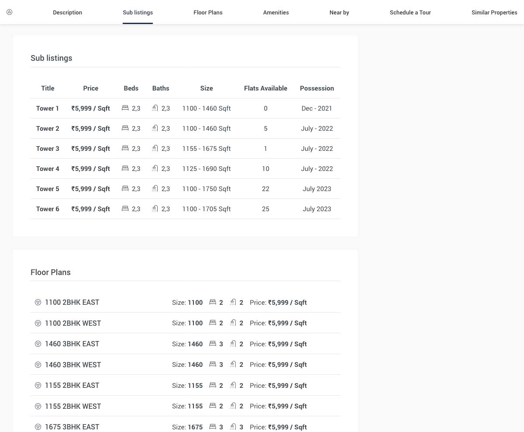
Task: Click bath icon in 1155 2BHK WEST row
Action: (233, 406)
